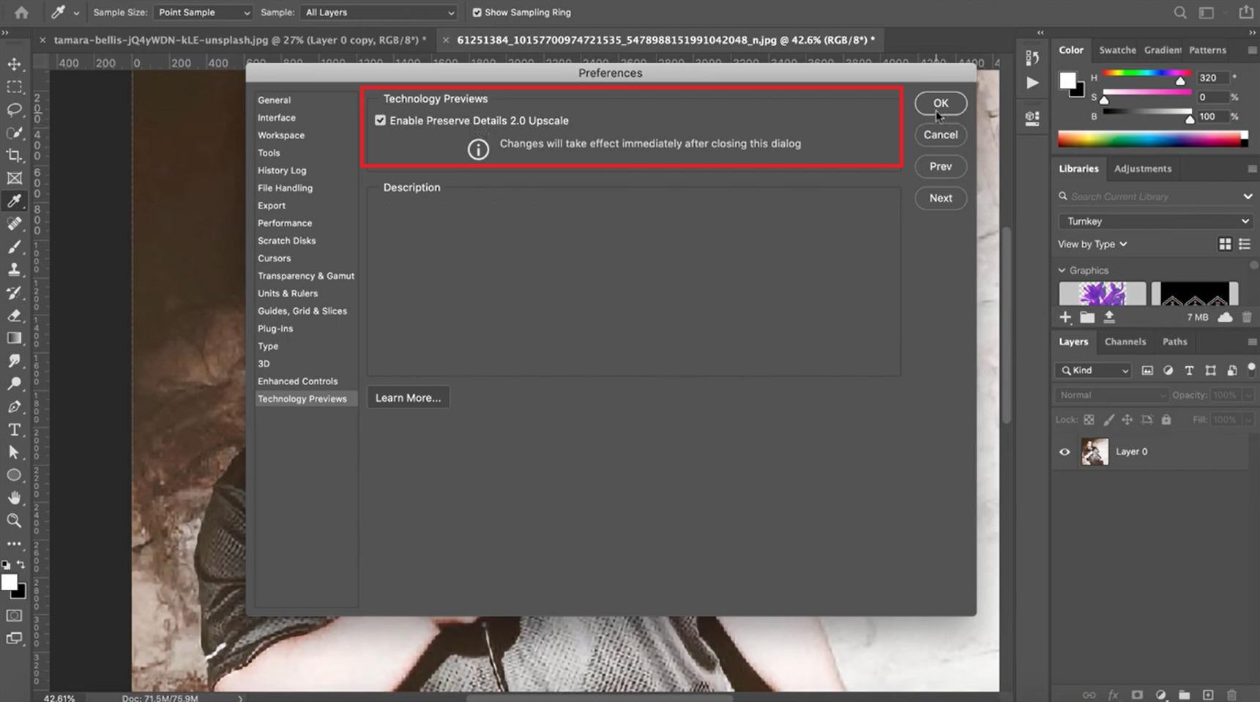Screen dimensions: 1260x702
Task: Expand the View by Type menu
Action: (1092, 244)
